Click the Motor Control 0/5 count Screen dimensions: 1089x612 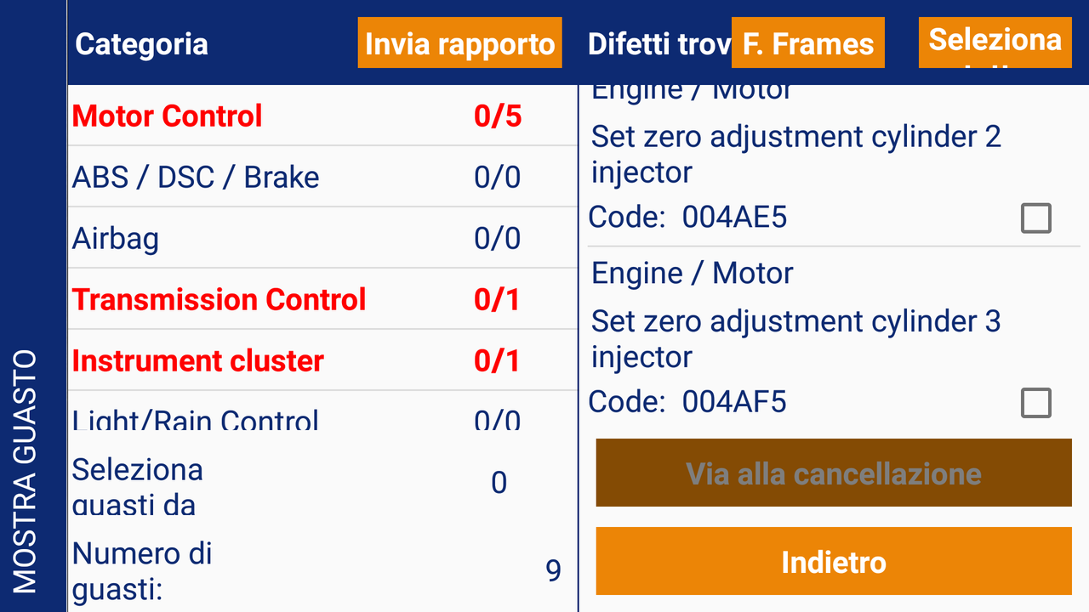tap(498, 116)
